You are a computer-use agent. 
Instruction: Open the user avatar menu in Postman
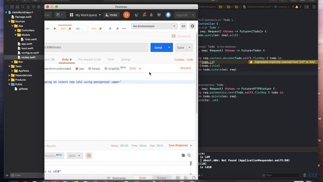pos(168,15)
